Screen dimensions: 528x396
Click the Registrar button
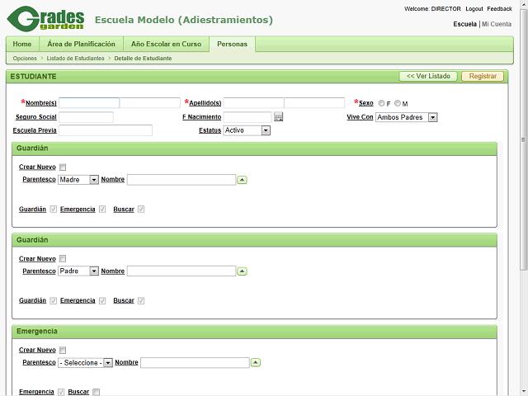pyautogui.click(x=483, y=76)
